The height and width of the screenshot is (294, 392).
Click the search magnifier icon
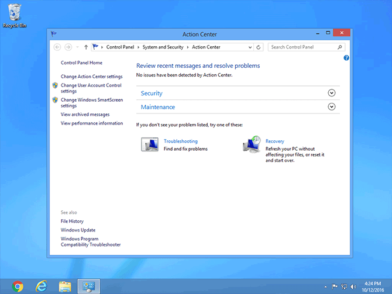click(x=339, y=47)
